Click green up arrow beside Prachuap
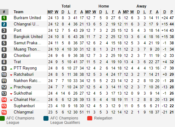 [x=11, y=88]
